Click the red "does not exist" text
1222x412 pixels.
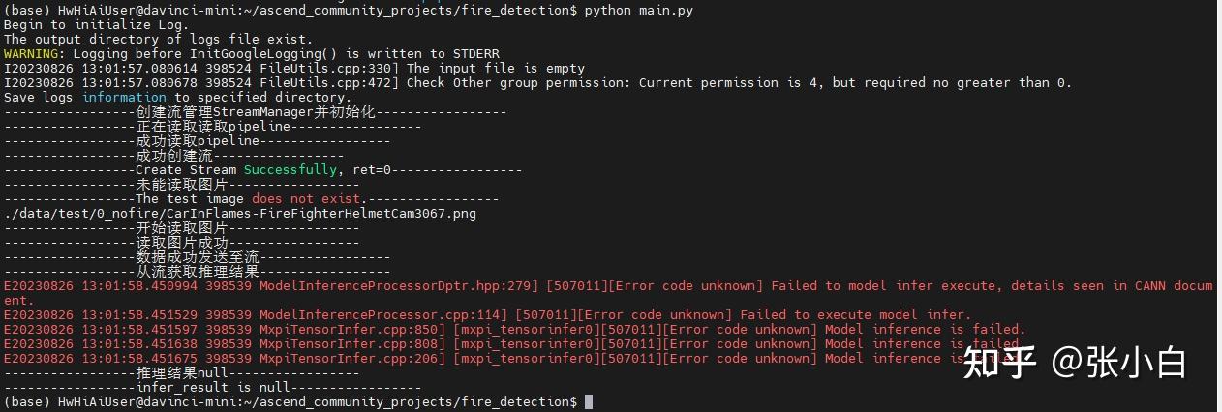(x=301, y=199)
